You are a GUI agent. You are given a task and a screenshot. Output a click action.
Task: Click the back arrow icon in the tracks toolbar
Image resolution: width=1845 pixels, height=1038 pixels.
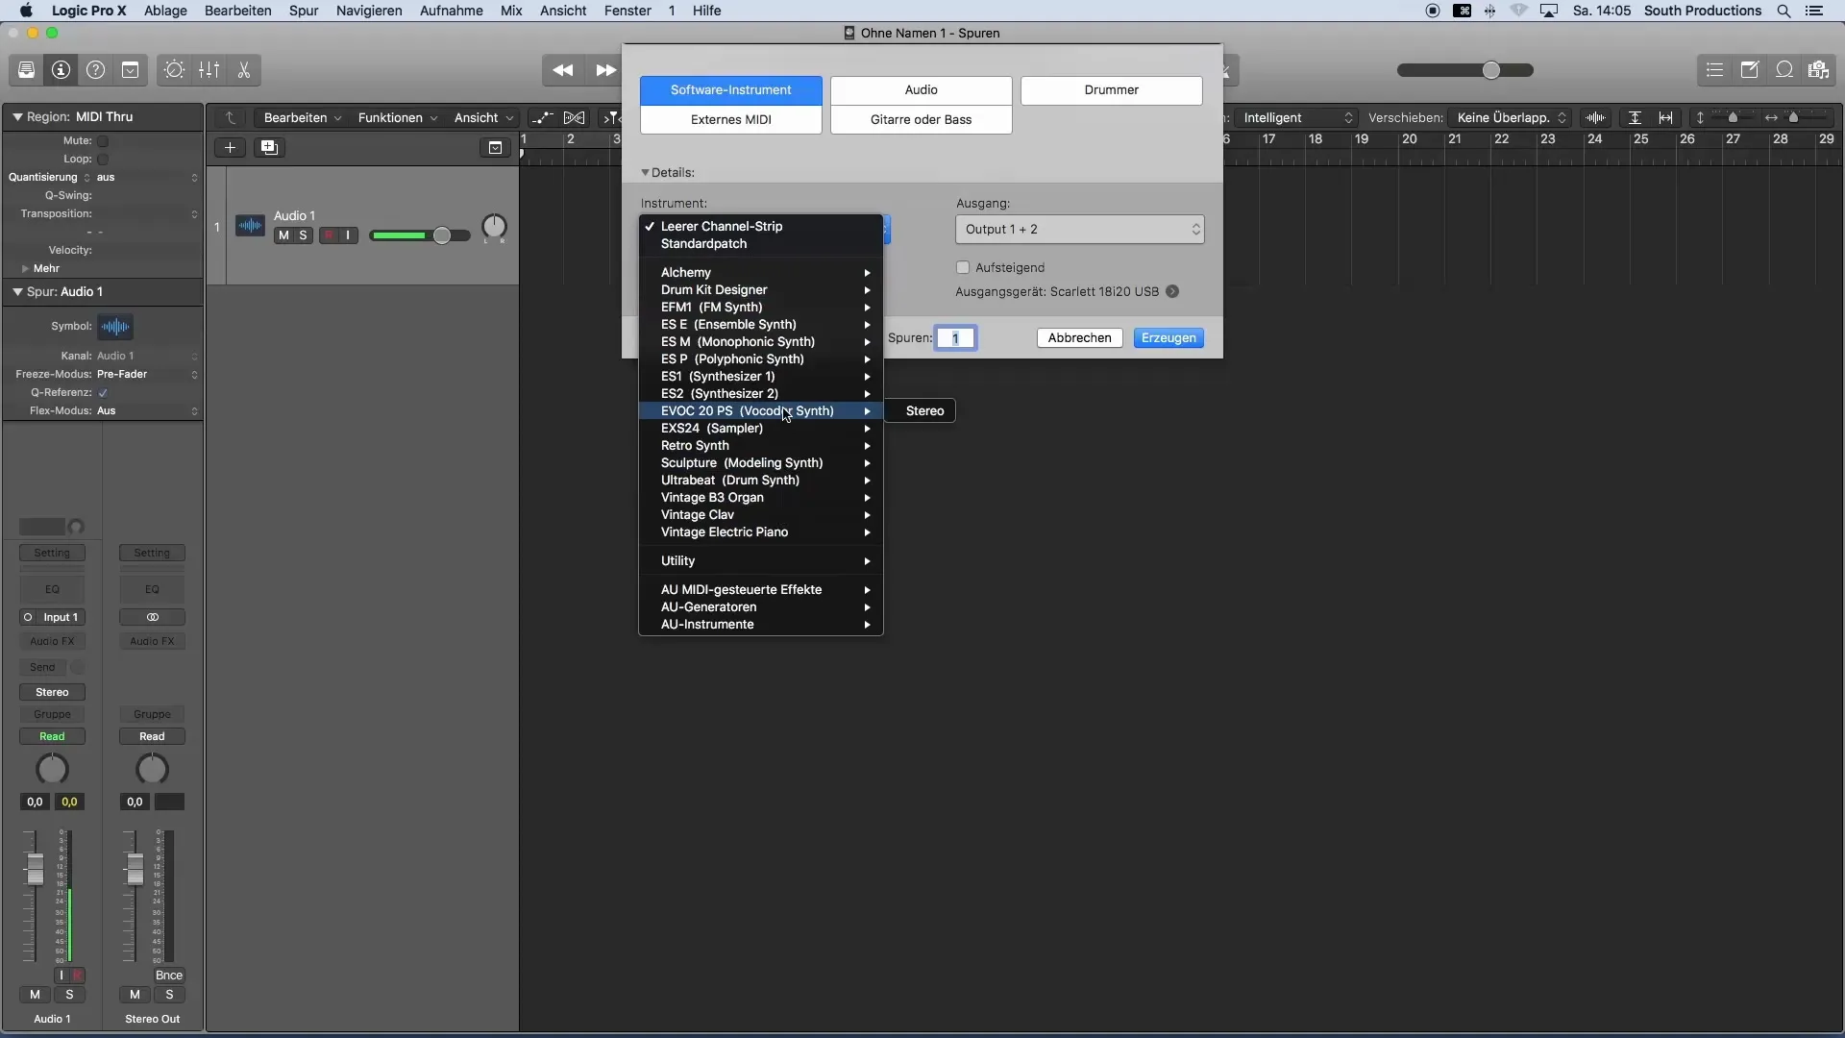click(x=231, y=117)
